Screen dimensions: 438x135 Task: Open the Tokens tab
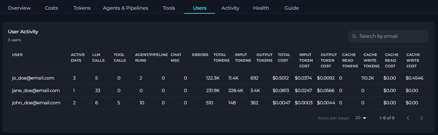pos(82,8)
